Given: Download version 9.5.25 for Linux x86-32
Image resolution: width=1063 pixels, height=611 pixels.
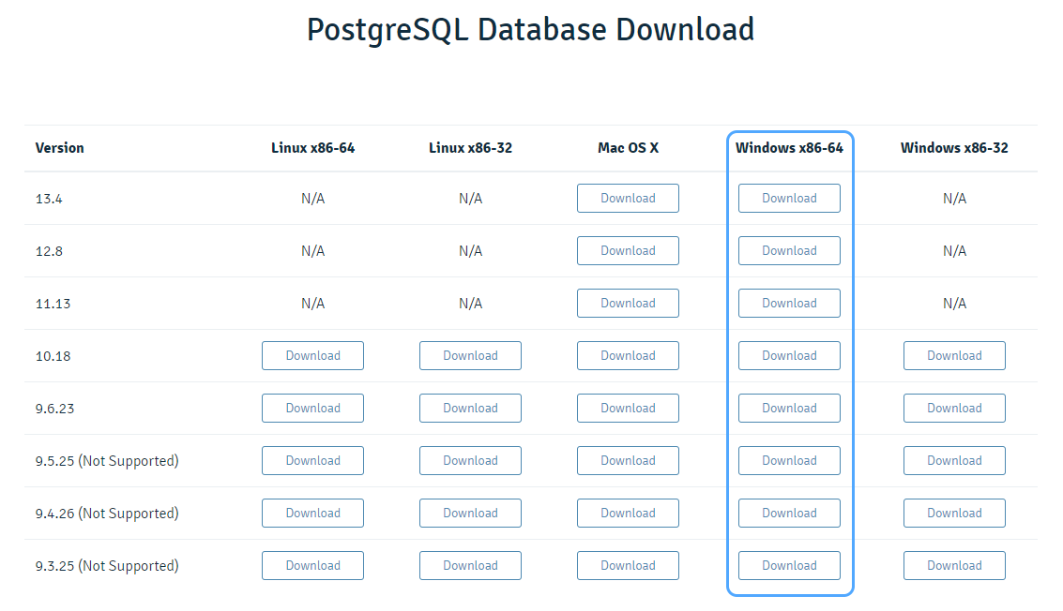Looking at the screenshot, I should pos(470,460).
